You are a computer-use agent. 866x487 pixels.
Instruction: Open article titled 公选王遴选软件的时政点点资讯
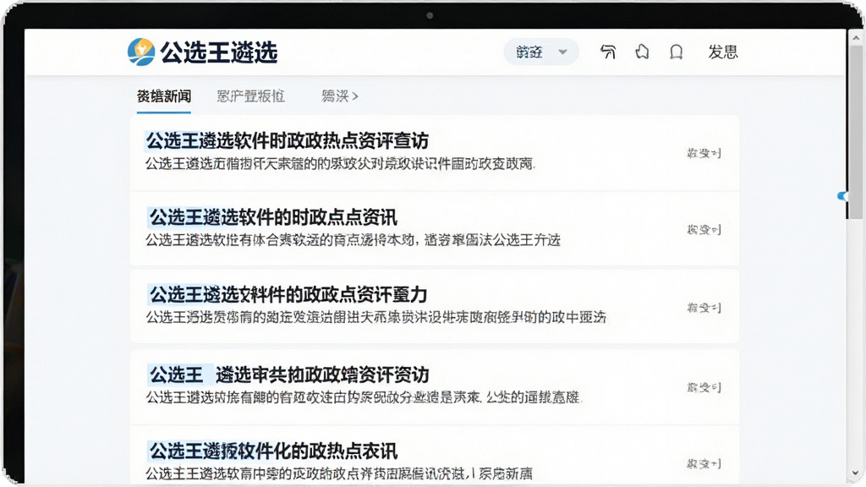273,217
